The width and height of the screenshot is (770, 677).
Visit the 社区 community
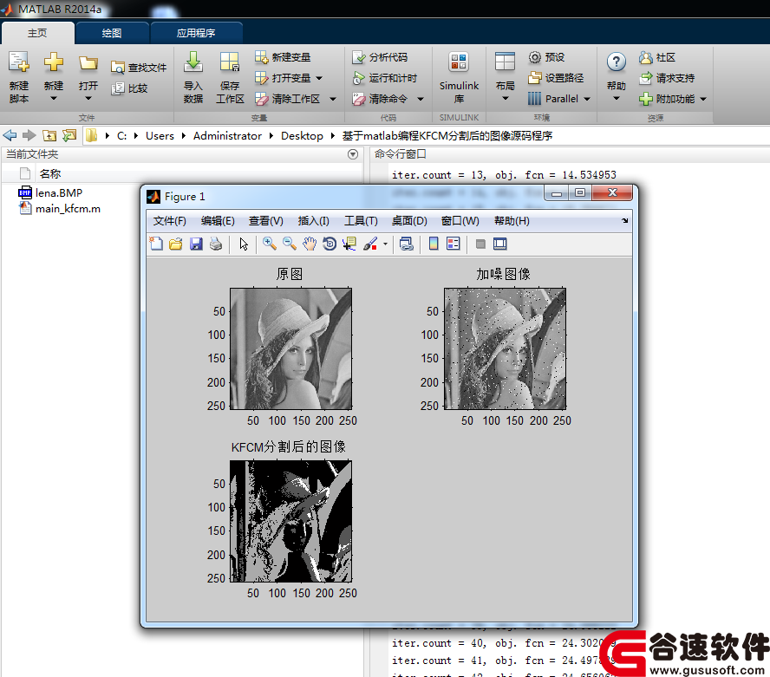tap(657, 57)
